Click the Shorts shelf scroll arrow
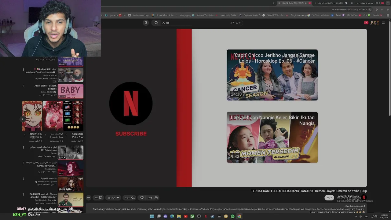 [x=22, y=119]
